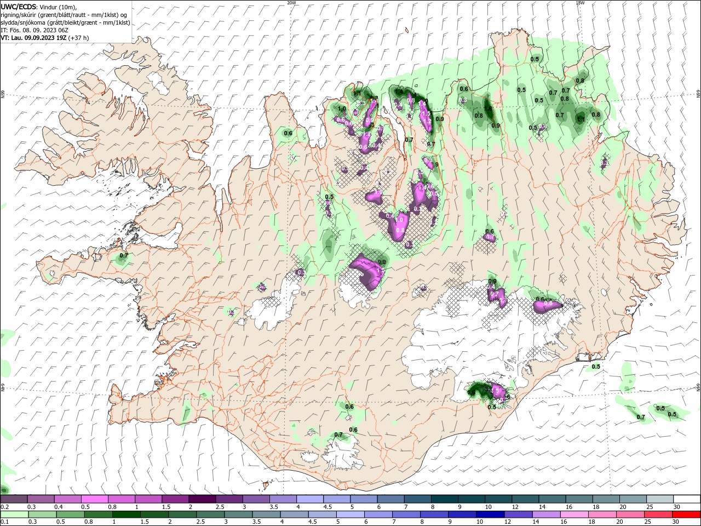Select darkest green 1 swatch, lower legend row
701x526 pixels.
pyautogui.click(x=125, y=514)
